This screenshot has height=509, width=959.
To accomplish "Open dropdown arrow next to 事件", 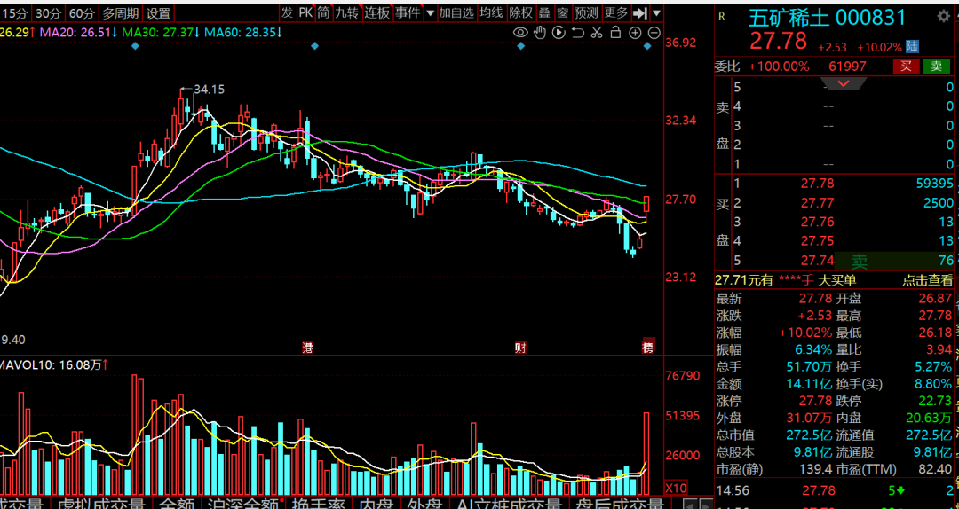I will 429,12.
